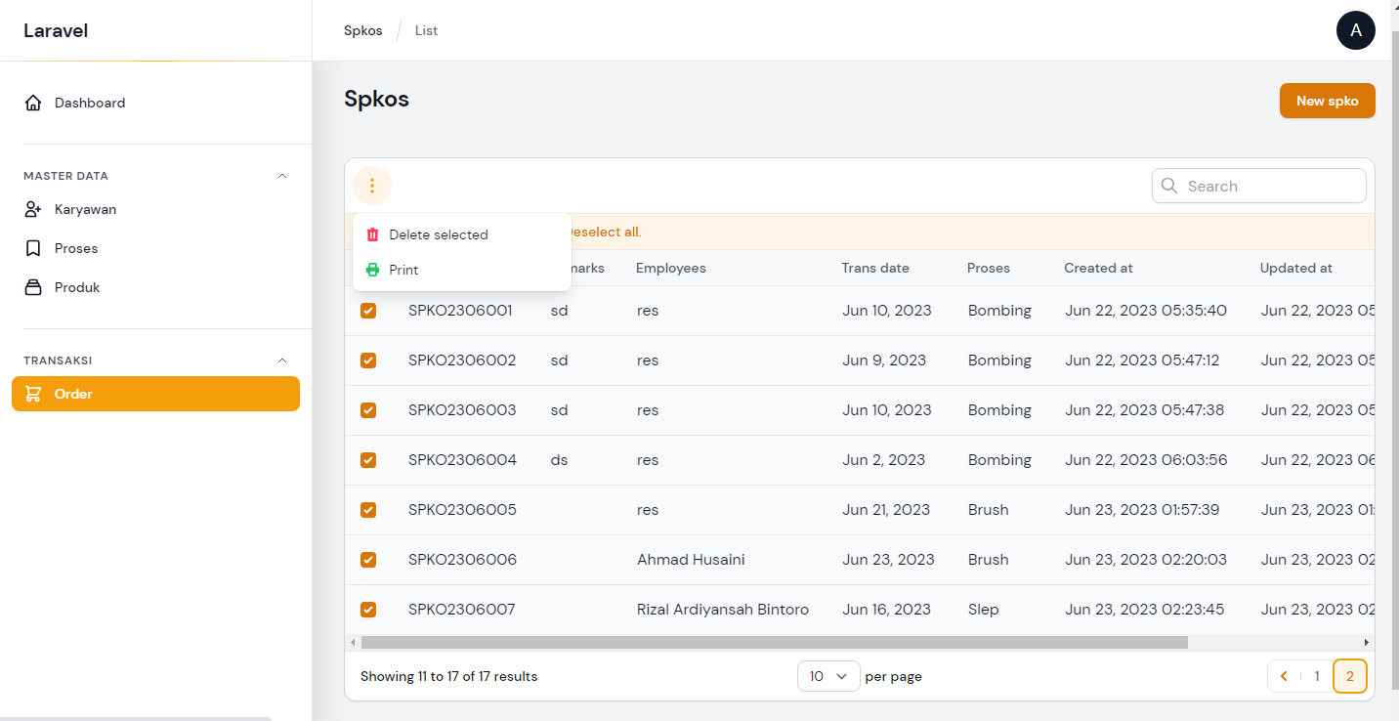This screenshot has height=721, width=1399.
Task: Click the Rizal Ardiyansah Bintoro employee cell
Action: pyautogui.click(x=723, y=610)
